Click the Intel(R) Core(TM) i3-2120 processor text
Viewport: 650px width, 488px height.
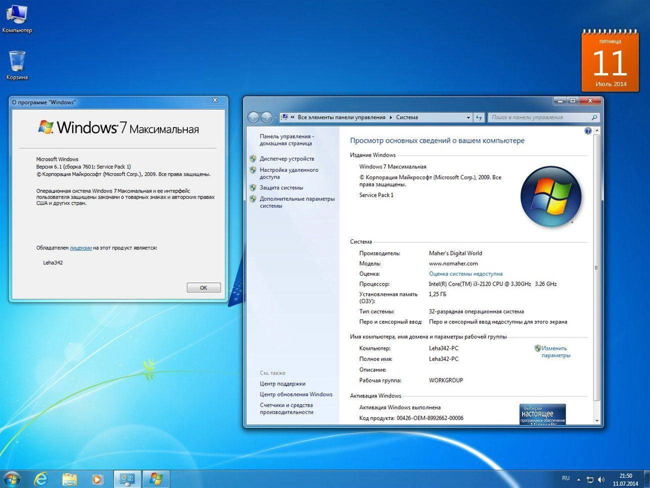[492, 284]
